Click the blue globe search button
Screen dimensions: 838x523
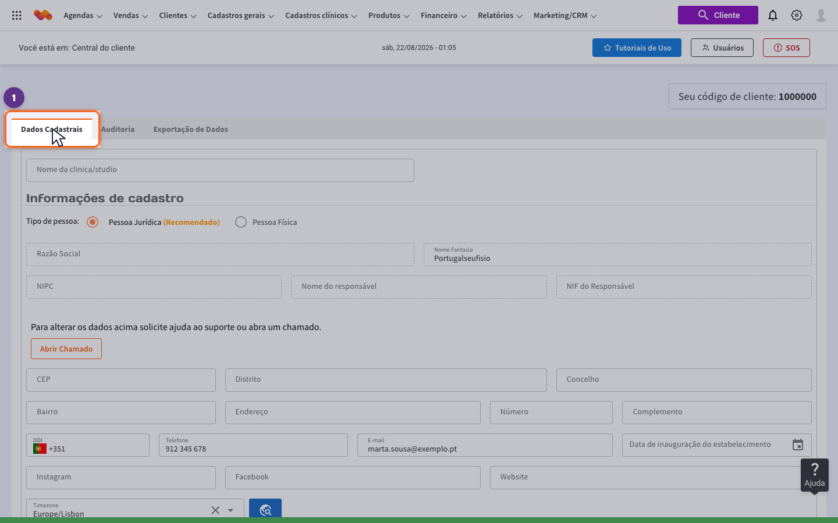265,510
